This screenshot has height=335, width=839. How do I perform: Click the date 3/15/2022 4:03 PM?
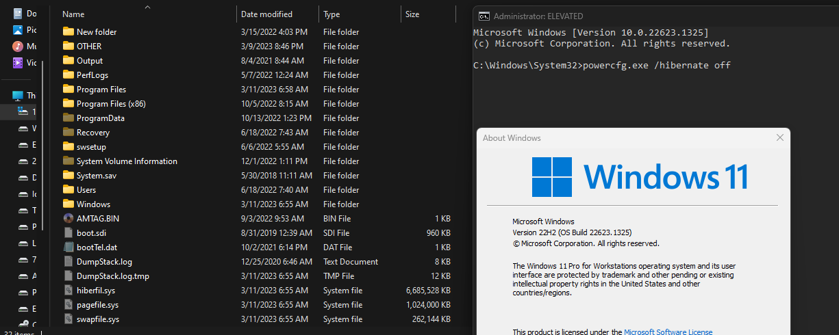274,31
